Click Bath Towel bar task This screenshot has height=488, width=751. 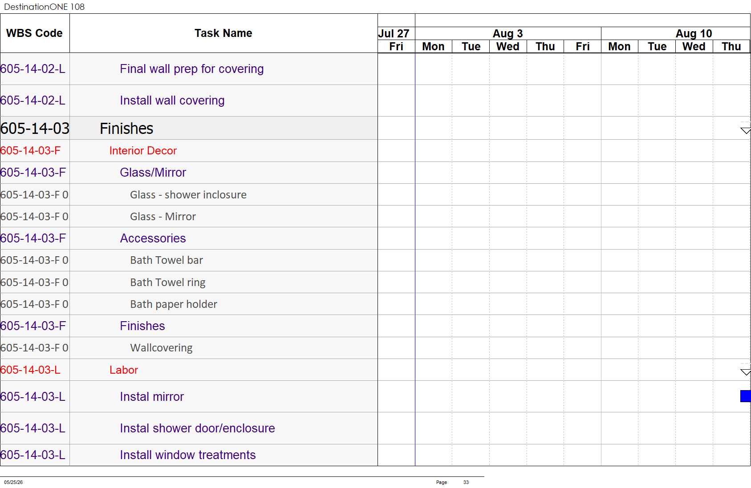click(x=166, y=260)
